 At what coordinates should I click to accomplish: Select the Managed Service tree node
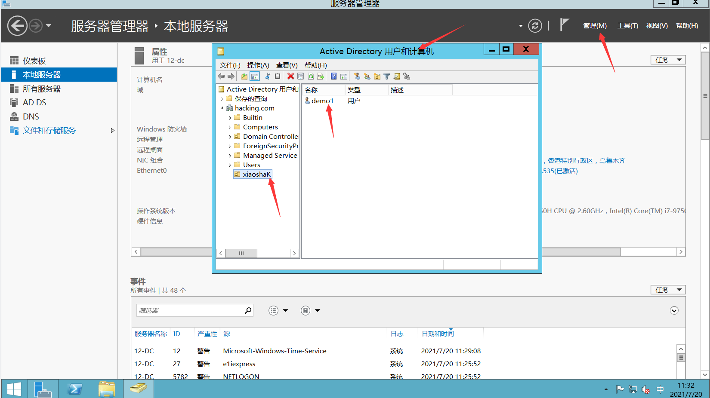[x=270, y=156]
